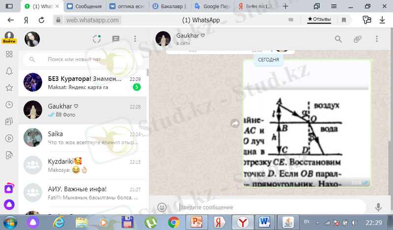393x230 pixels.
Task: Open the news-sheet icon in browser sidebar
Action: coord(9,122)
